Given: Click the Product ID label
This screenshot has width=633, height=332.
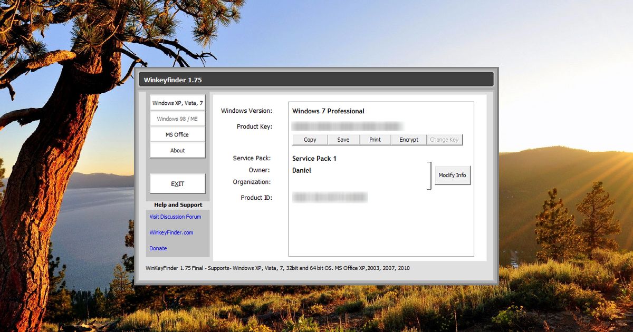Looking at the screenshot, I should click(256, 198).
